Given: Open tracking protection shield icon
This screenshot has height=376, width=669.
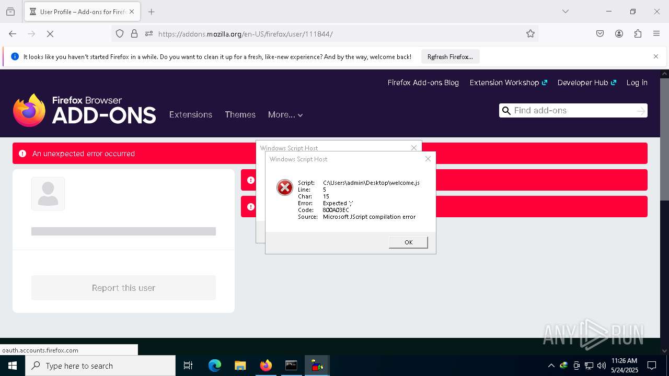Looking at the screenshot, I should click(x=120, y=33).
